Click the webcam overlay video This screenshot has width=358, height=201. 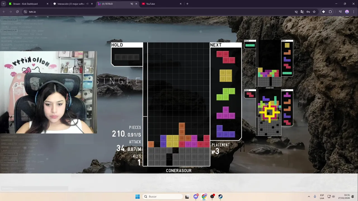click(x=48, y=92)
